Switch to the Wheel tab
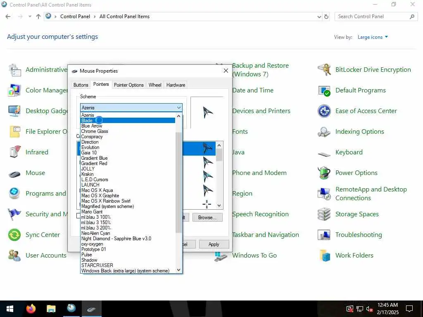This screenshot has width=423, height=317. point(155,85)
